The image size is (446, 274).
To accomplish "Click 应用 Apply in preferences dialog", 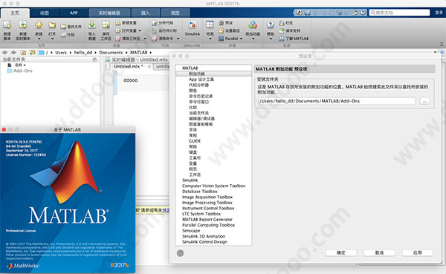I will 418,252.
